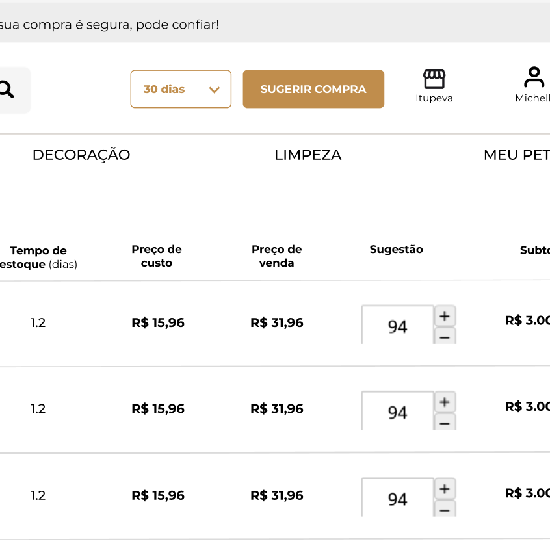
Task: Decrement third row suggestion quantity
Action: point(445,509)
